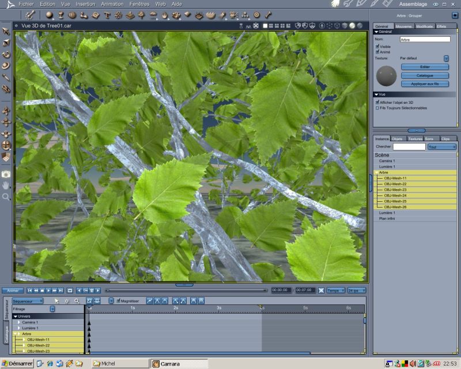Toggle the Animé checkbox

coord(377,52)
